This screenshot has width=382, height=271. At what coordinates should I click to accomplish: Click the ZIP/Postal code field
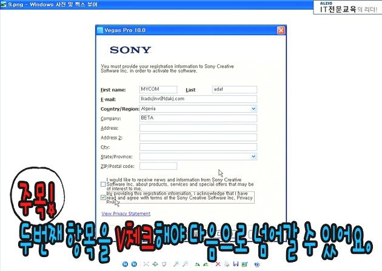pos(158,166)
